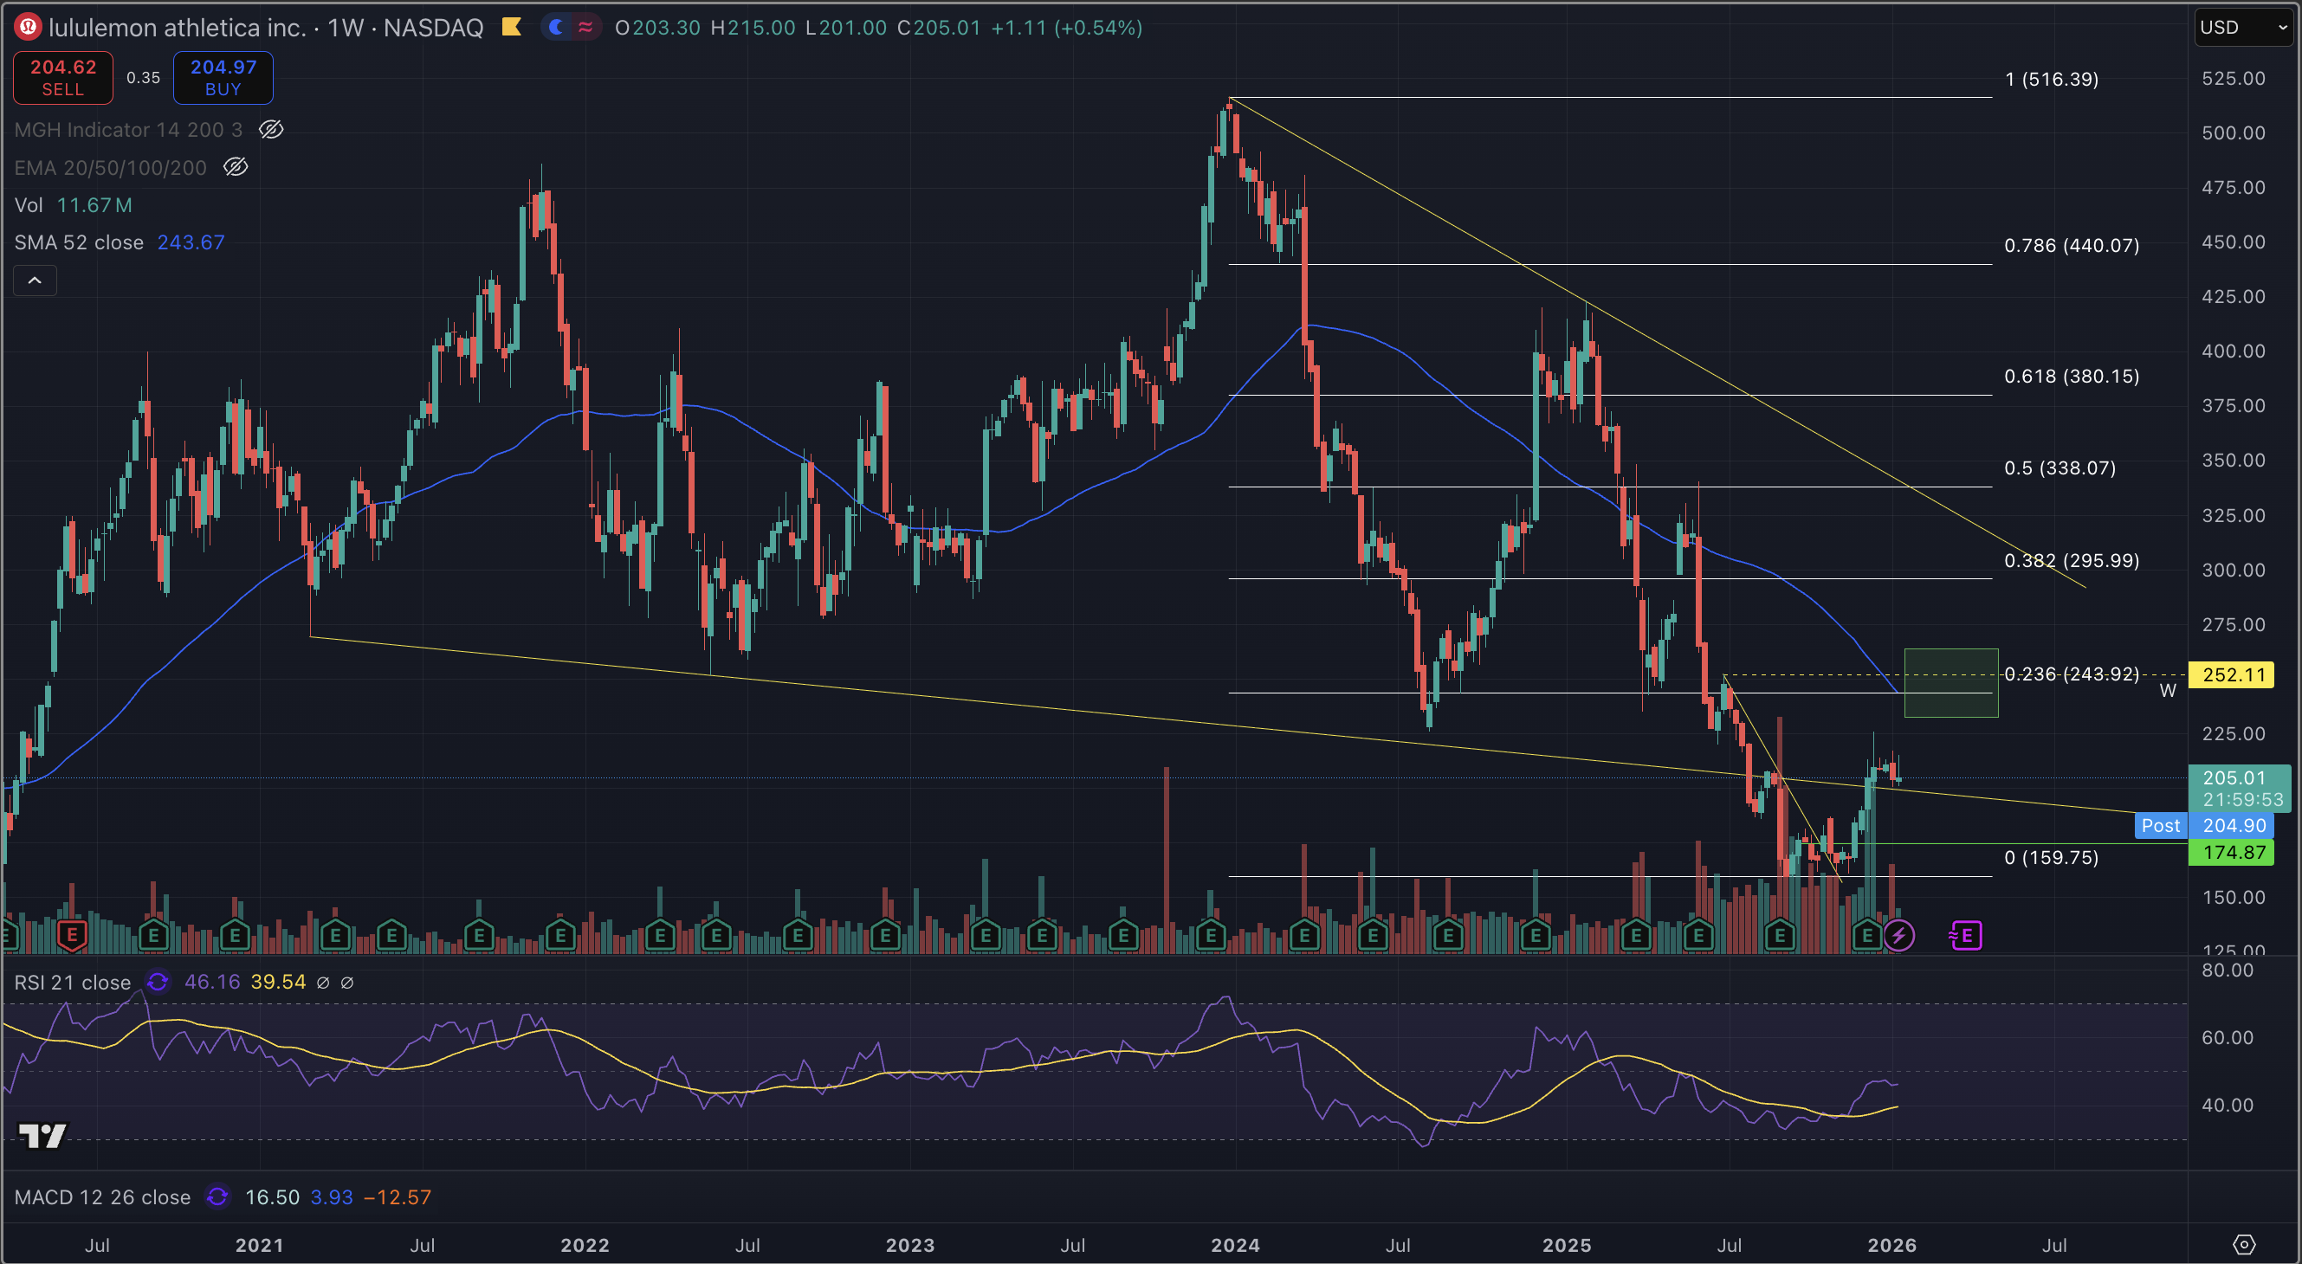Unhide the EMA 20/50/100/200 indicator
This screenshot has width=2302, height=1264.
click(x=235, y=167)
